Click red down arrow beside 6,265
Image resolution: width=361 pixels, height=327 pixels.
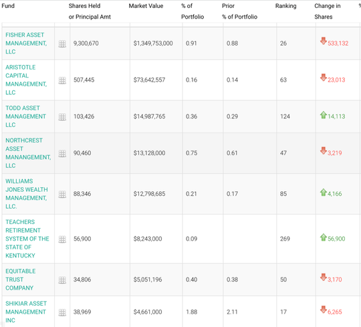pyautogui.click(x=324, y=310)
